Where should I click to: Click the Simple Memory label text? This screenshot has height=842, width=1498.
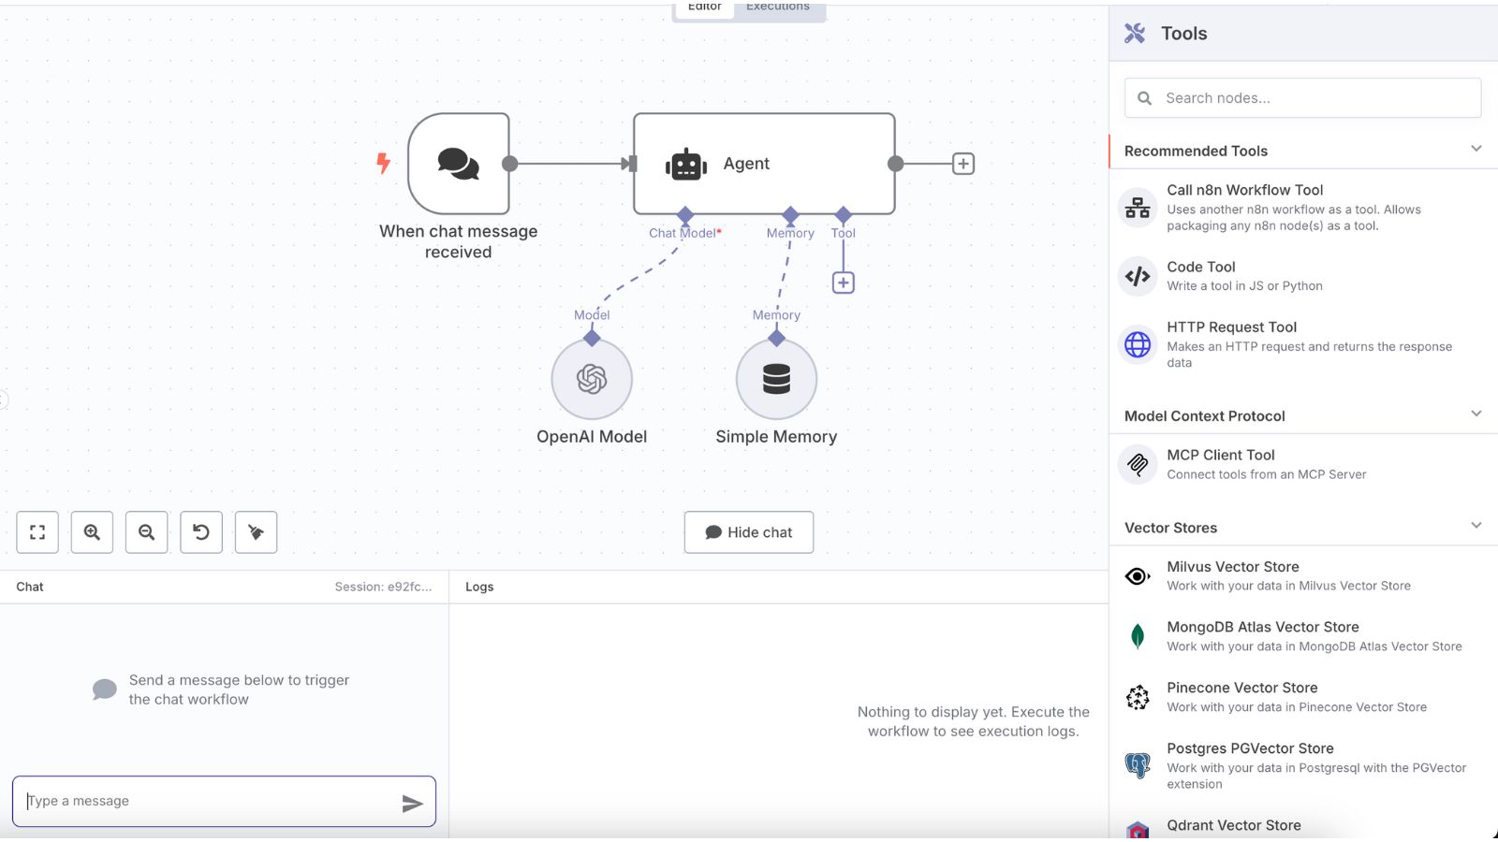pyautogui.click(x=776, y=437)
